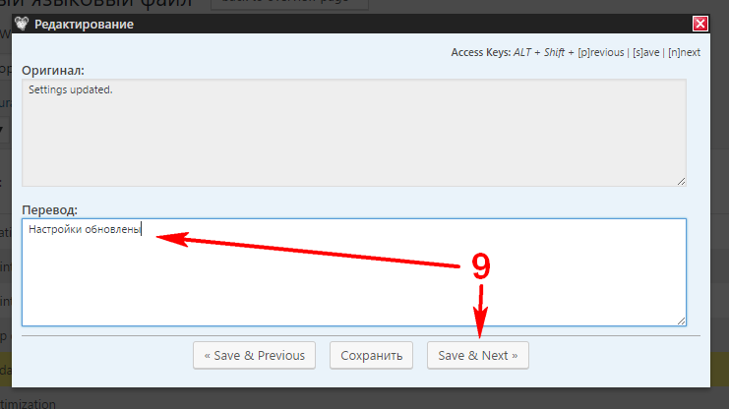Viewport: 729px width, 409px height.
Task: Click the [s]ave access key hint
Action: point(645,52)
